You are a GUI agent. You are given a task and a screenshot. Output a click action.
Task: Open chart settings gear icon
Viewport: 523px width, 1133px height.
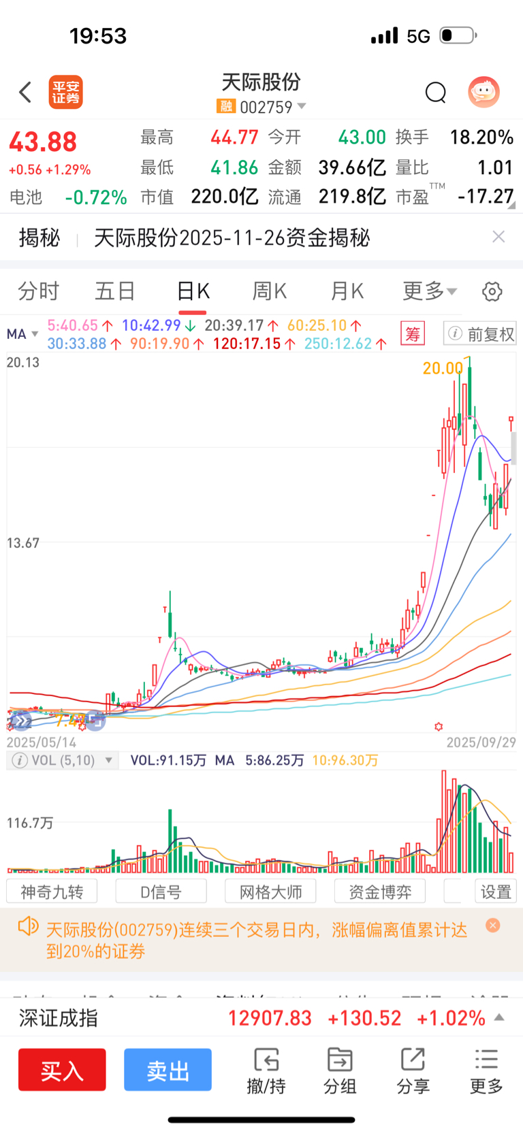492,292
